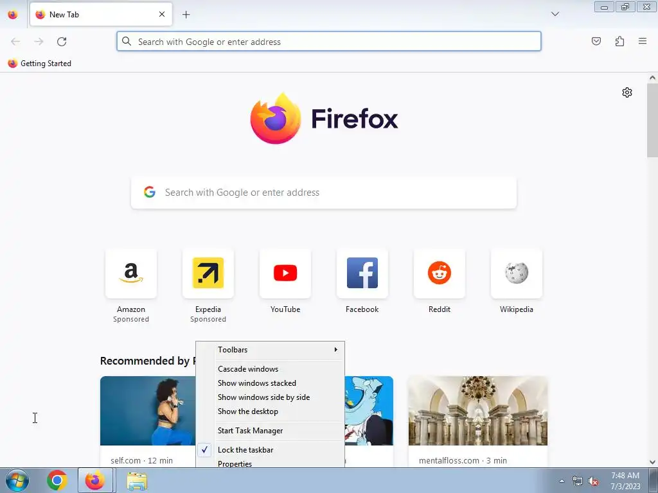Expand the list all tabs chevron
Image resolution: width=658 pixels, height=493 pixels.
[x=555, y=14]
